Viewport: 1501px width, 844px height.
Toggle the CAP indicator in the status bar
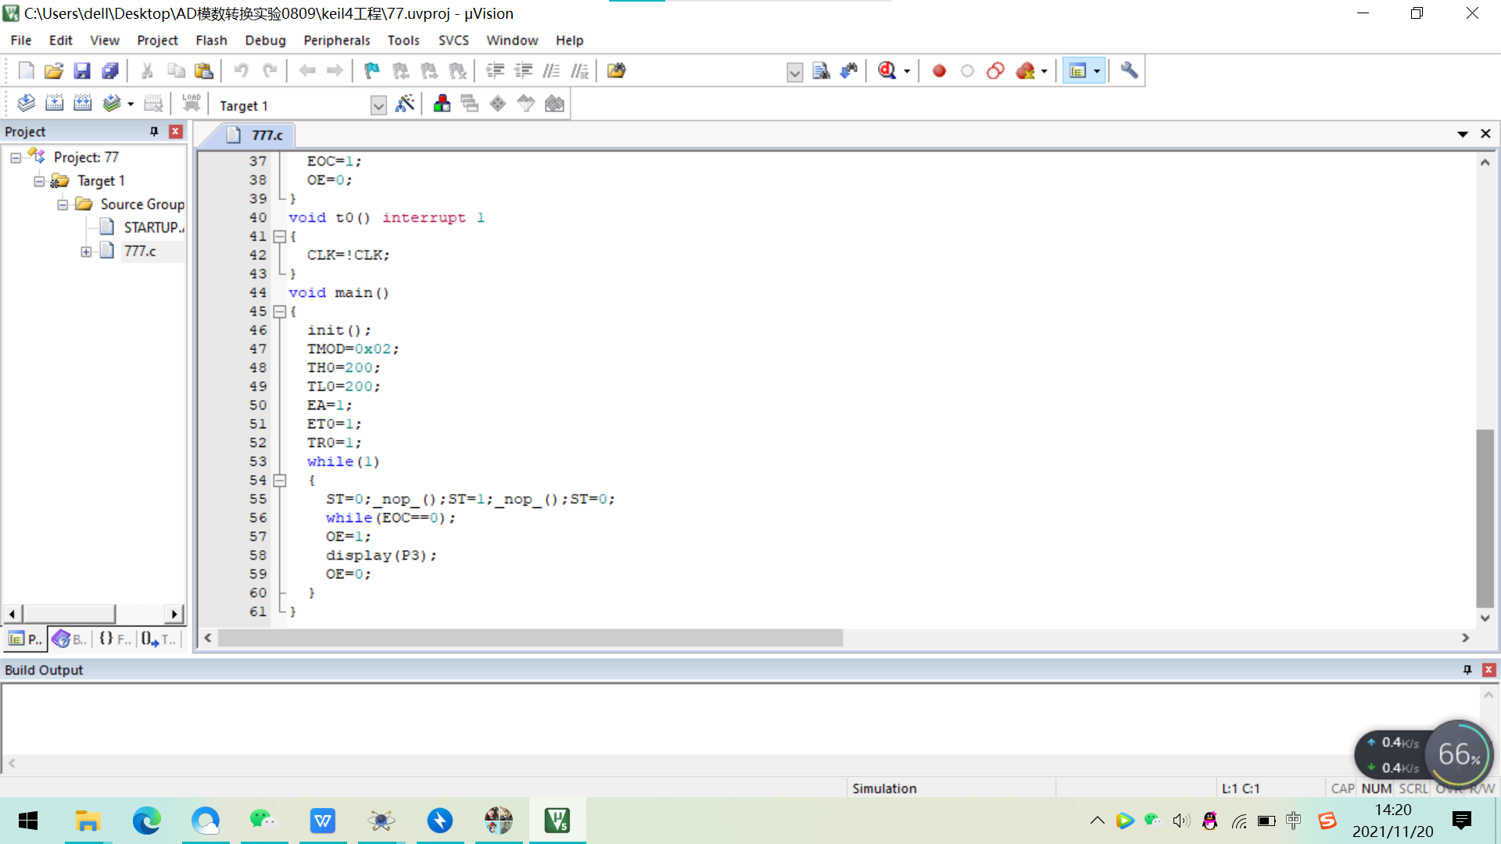click(1342, 789)
